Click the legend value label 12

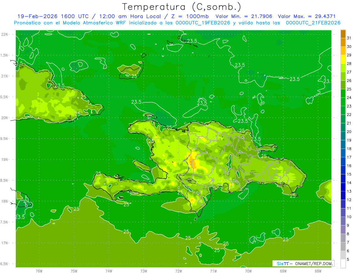349,200
